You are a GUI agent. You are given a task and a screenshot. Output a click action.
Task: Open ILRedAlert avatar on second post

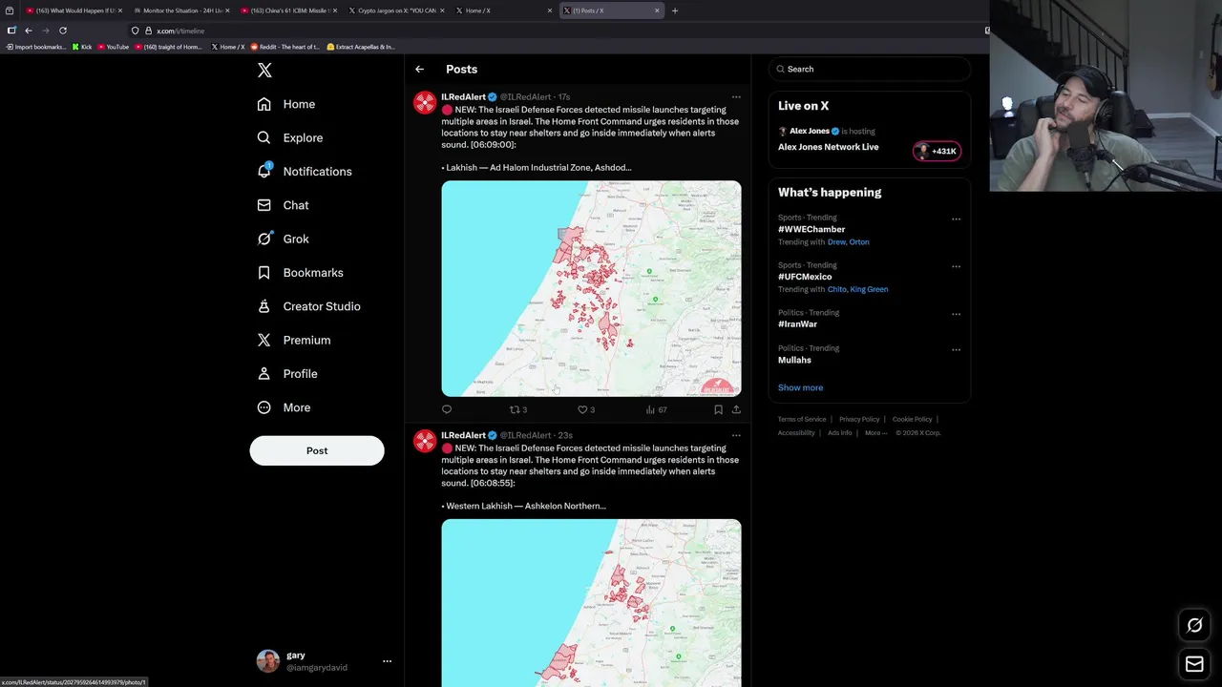click(x=425, y=441)
